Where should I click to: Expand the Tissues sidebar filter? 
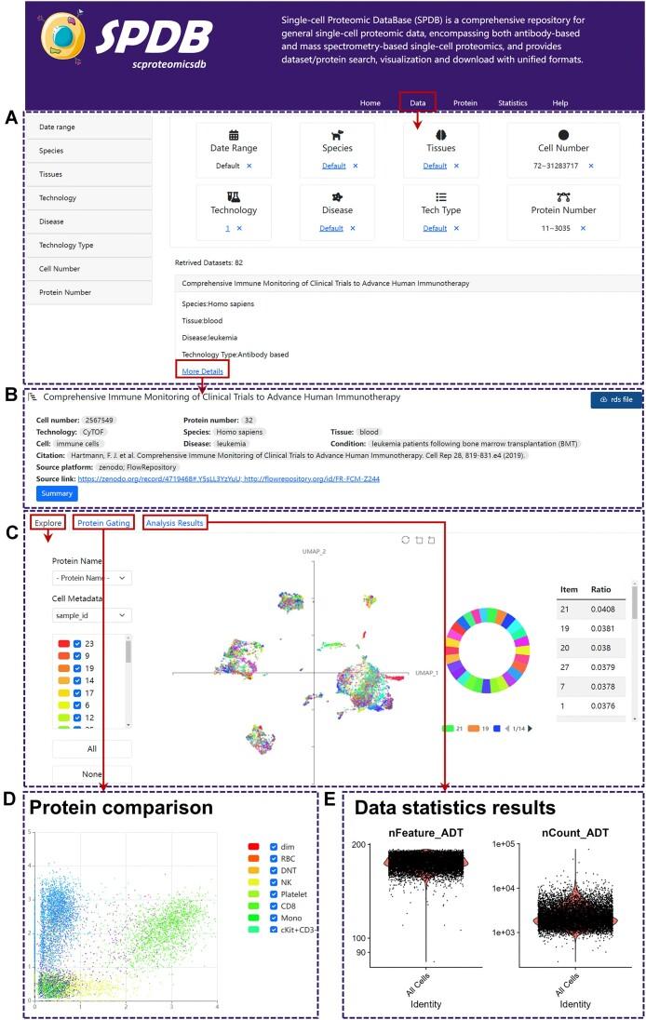[89, 174]
